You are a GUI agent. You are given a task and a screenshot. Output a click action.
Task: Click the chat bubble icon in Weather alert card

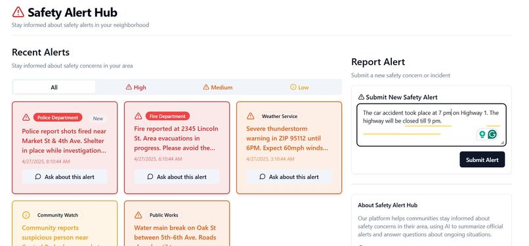(263, 176)
